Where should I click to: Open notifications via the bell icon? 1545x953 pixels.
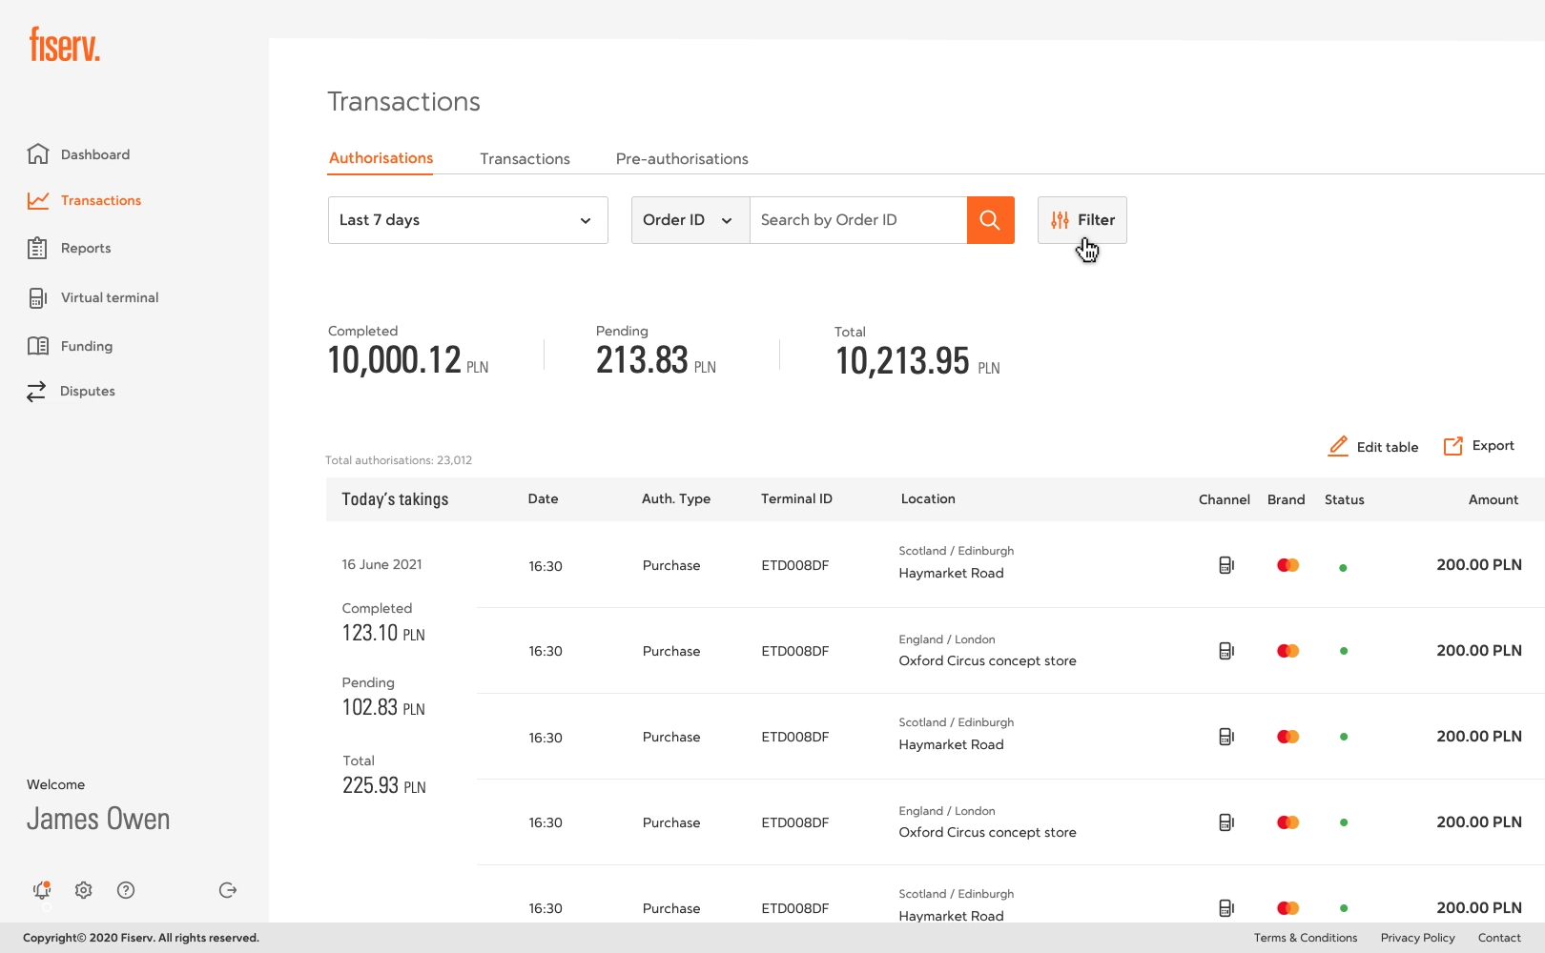40,889
